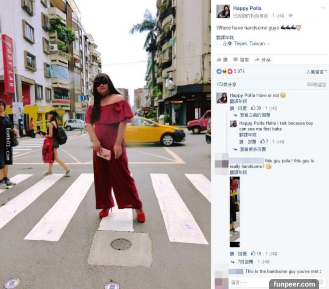This screenshot has height=289, width=329.
Task: Open the reaction emoji summary next to 5,074
Action: coord(224,72)
